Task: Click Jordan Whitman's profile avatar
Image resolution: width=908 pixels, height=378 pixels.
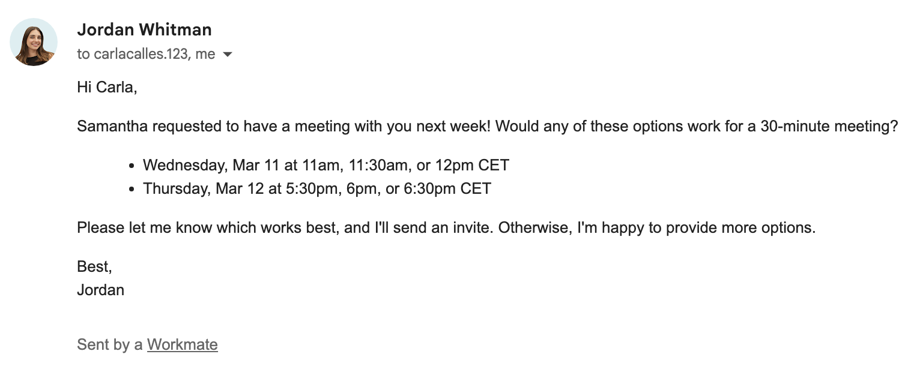Action: (34, 42)
